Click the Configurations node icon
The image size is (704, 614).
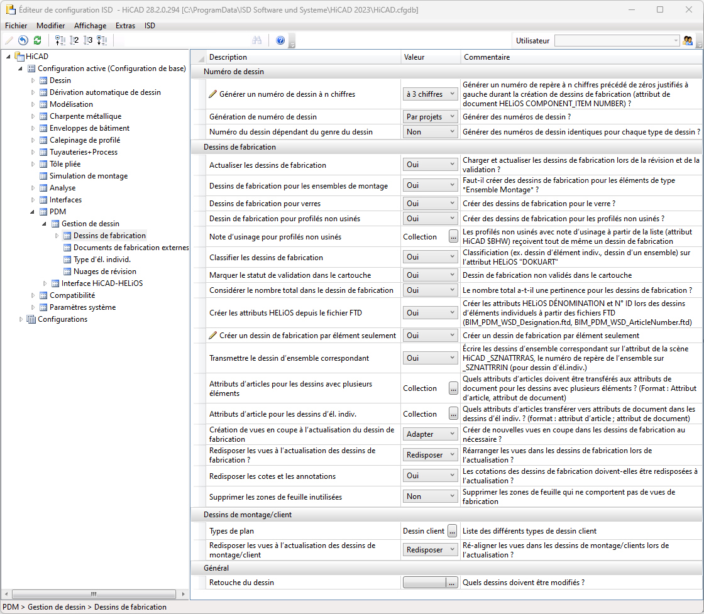pyautogui.click(x=31, y=319)
